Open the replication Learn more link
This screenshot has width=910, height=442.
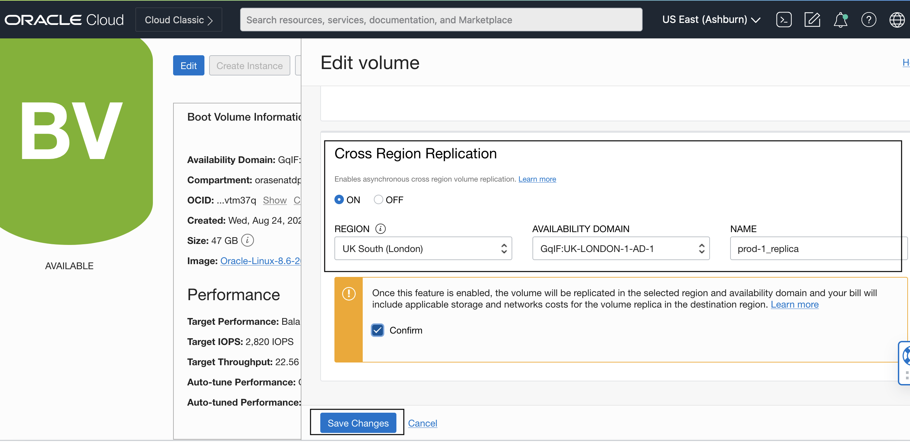tap(537, 179)
